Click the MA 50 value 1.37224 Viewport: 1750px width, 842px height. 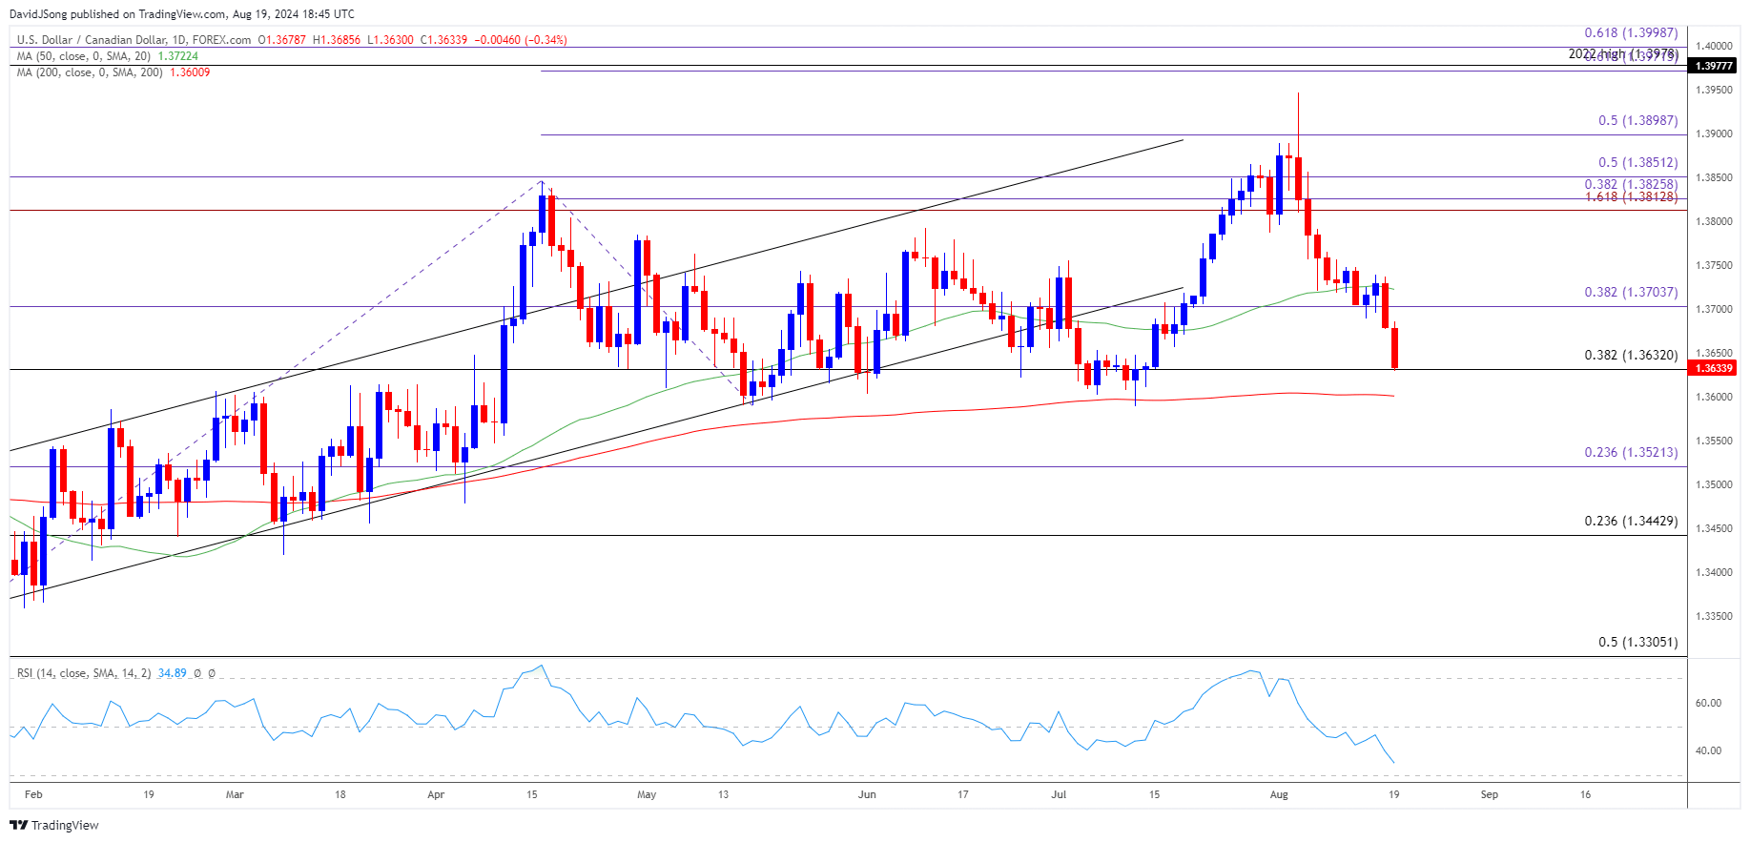click(178, 56)
